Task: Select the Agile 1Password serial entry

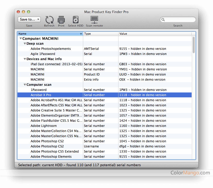Action: (x=43, y=54)
